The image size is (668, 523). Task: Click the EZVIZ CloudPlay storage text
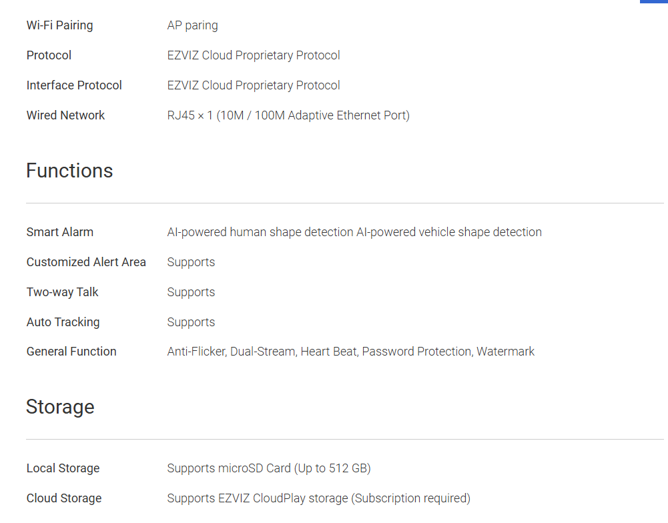[318, 498]
